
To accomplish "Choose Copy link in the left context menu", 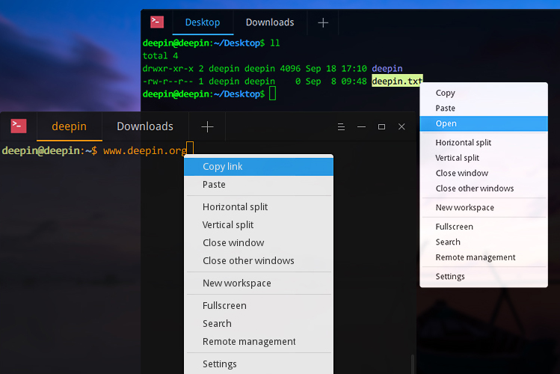I will tap(259, 167).
